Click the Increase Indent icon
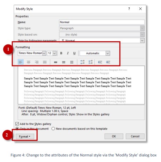 coord(108,62)
